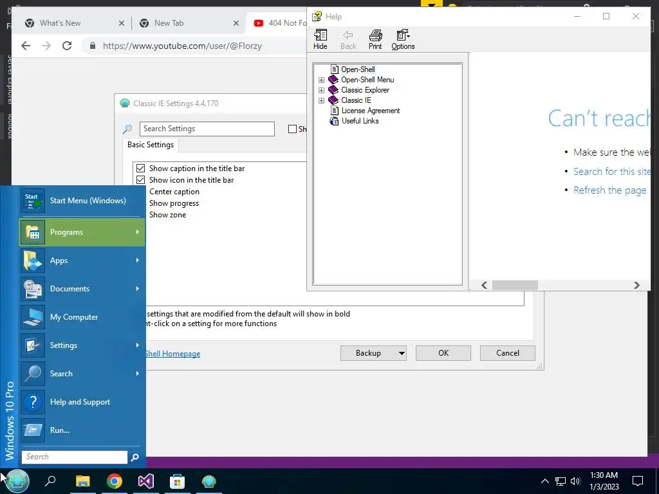Viewport: 659px width, 494px height.
Task: Click Cancel in Classic IE Settings
Action: pyautogui.click(x=508, y=353)
